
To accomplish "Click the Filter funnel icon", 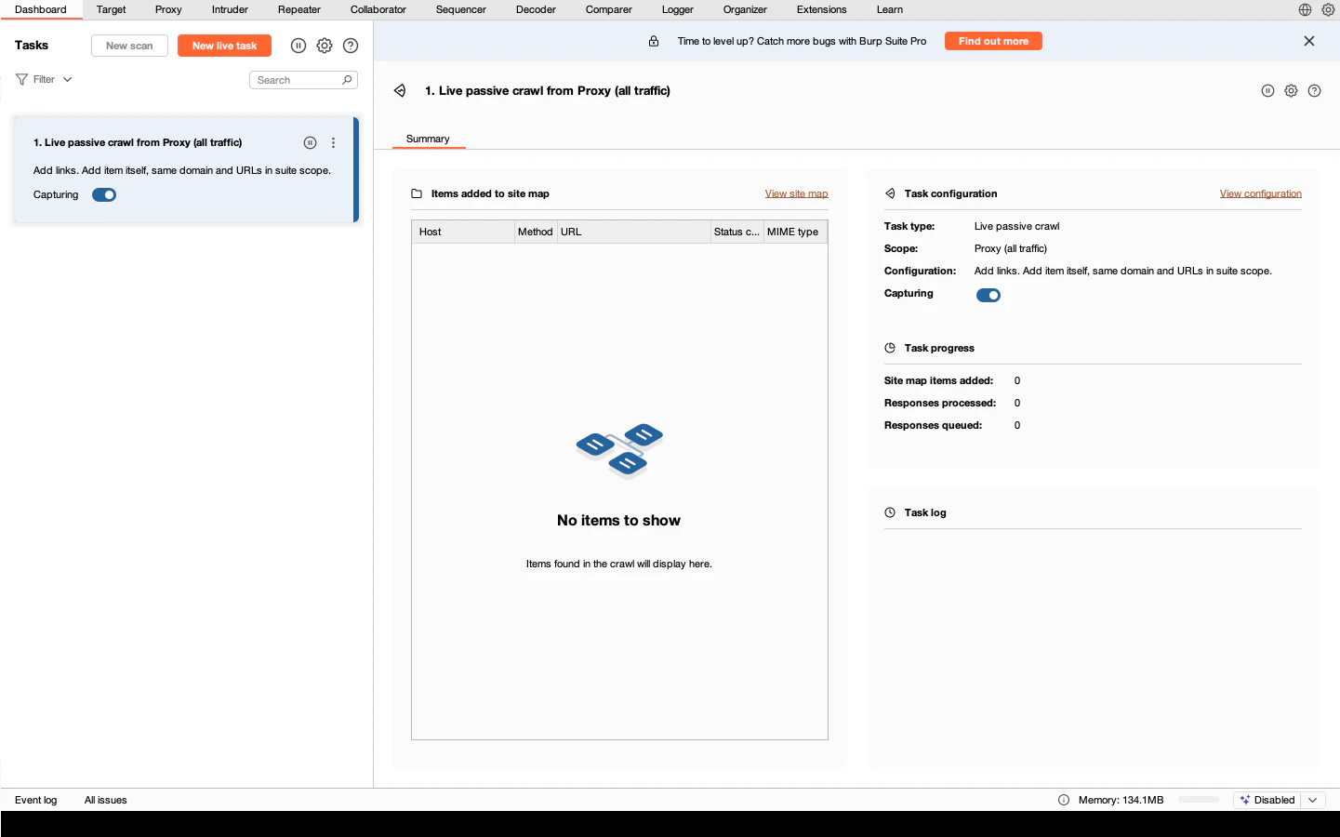I will (21, 80).
